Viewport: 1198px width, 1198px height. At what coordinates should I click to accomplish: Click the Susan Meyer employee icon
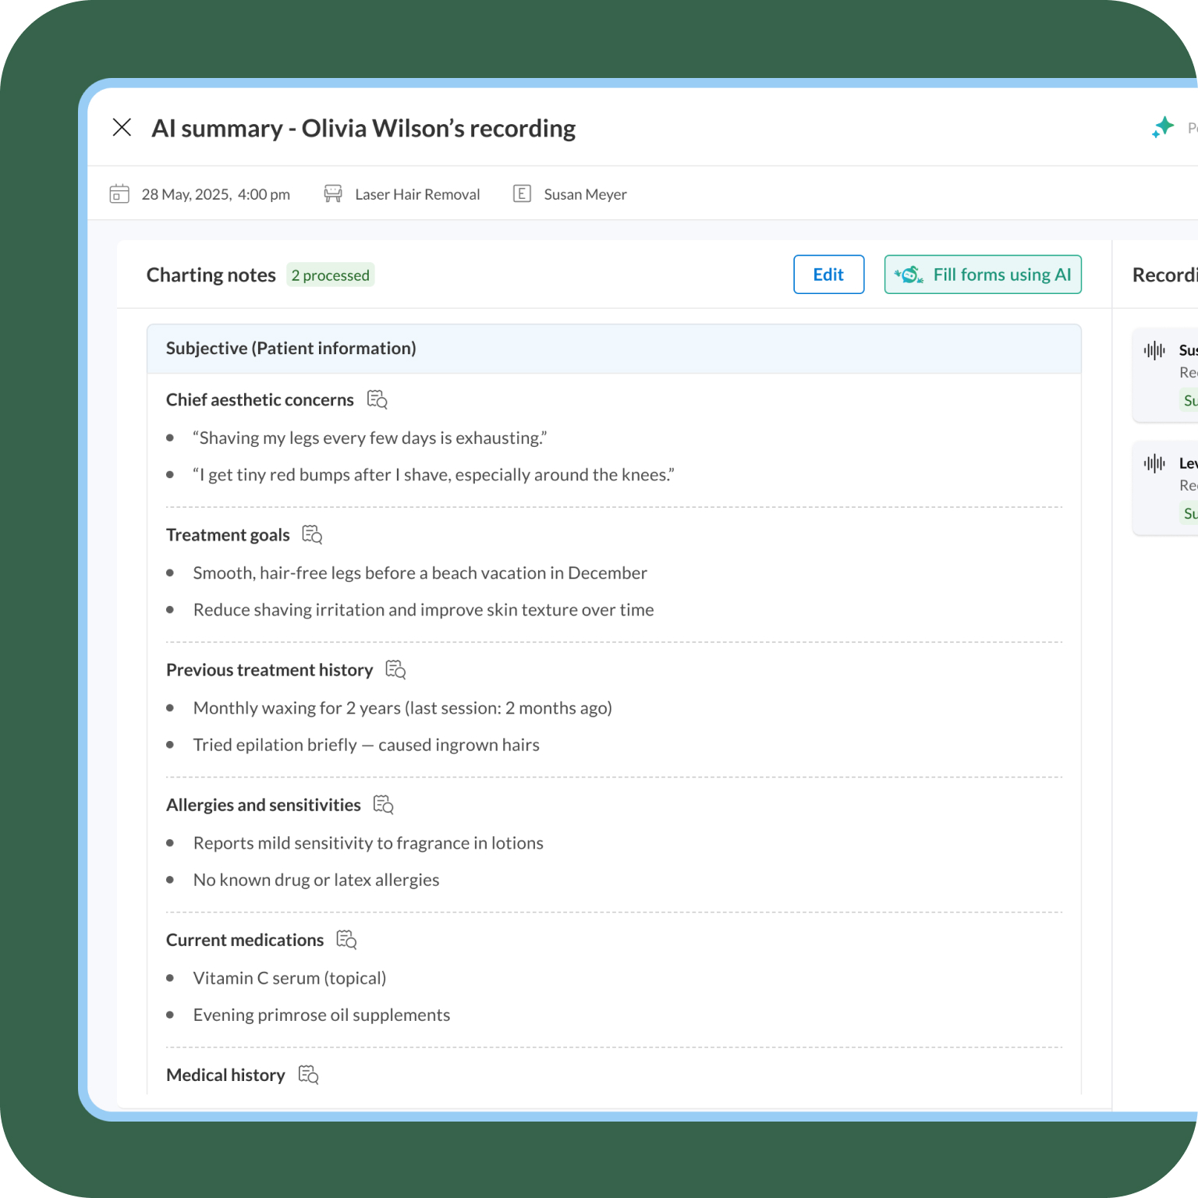[x=522, y=194]
